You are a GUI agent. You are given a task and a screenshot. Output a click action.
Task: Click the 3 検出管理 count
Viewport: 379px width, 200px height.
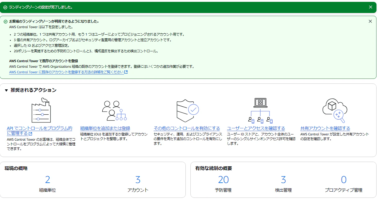click(x=283, y=180)
